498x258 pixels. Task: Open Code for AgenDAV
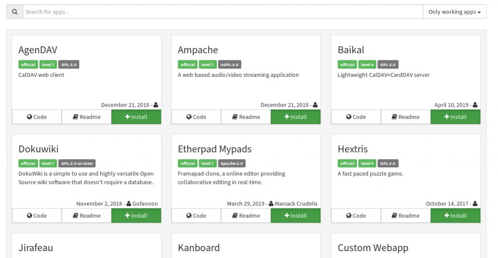tap(37, 117)
